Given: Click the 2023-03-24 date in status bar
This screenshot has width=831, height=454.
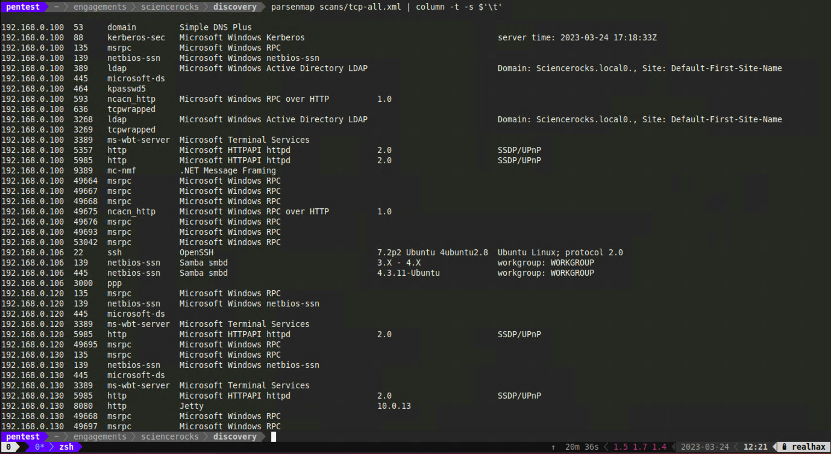Looking at the screenshot, I should pyautogui.click(x=704, y=447).
